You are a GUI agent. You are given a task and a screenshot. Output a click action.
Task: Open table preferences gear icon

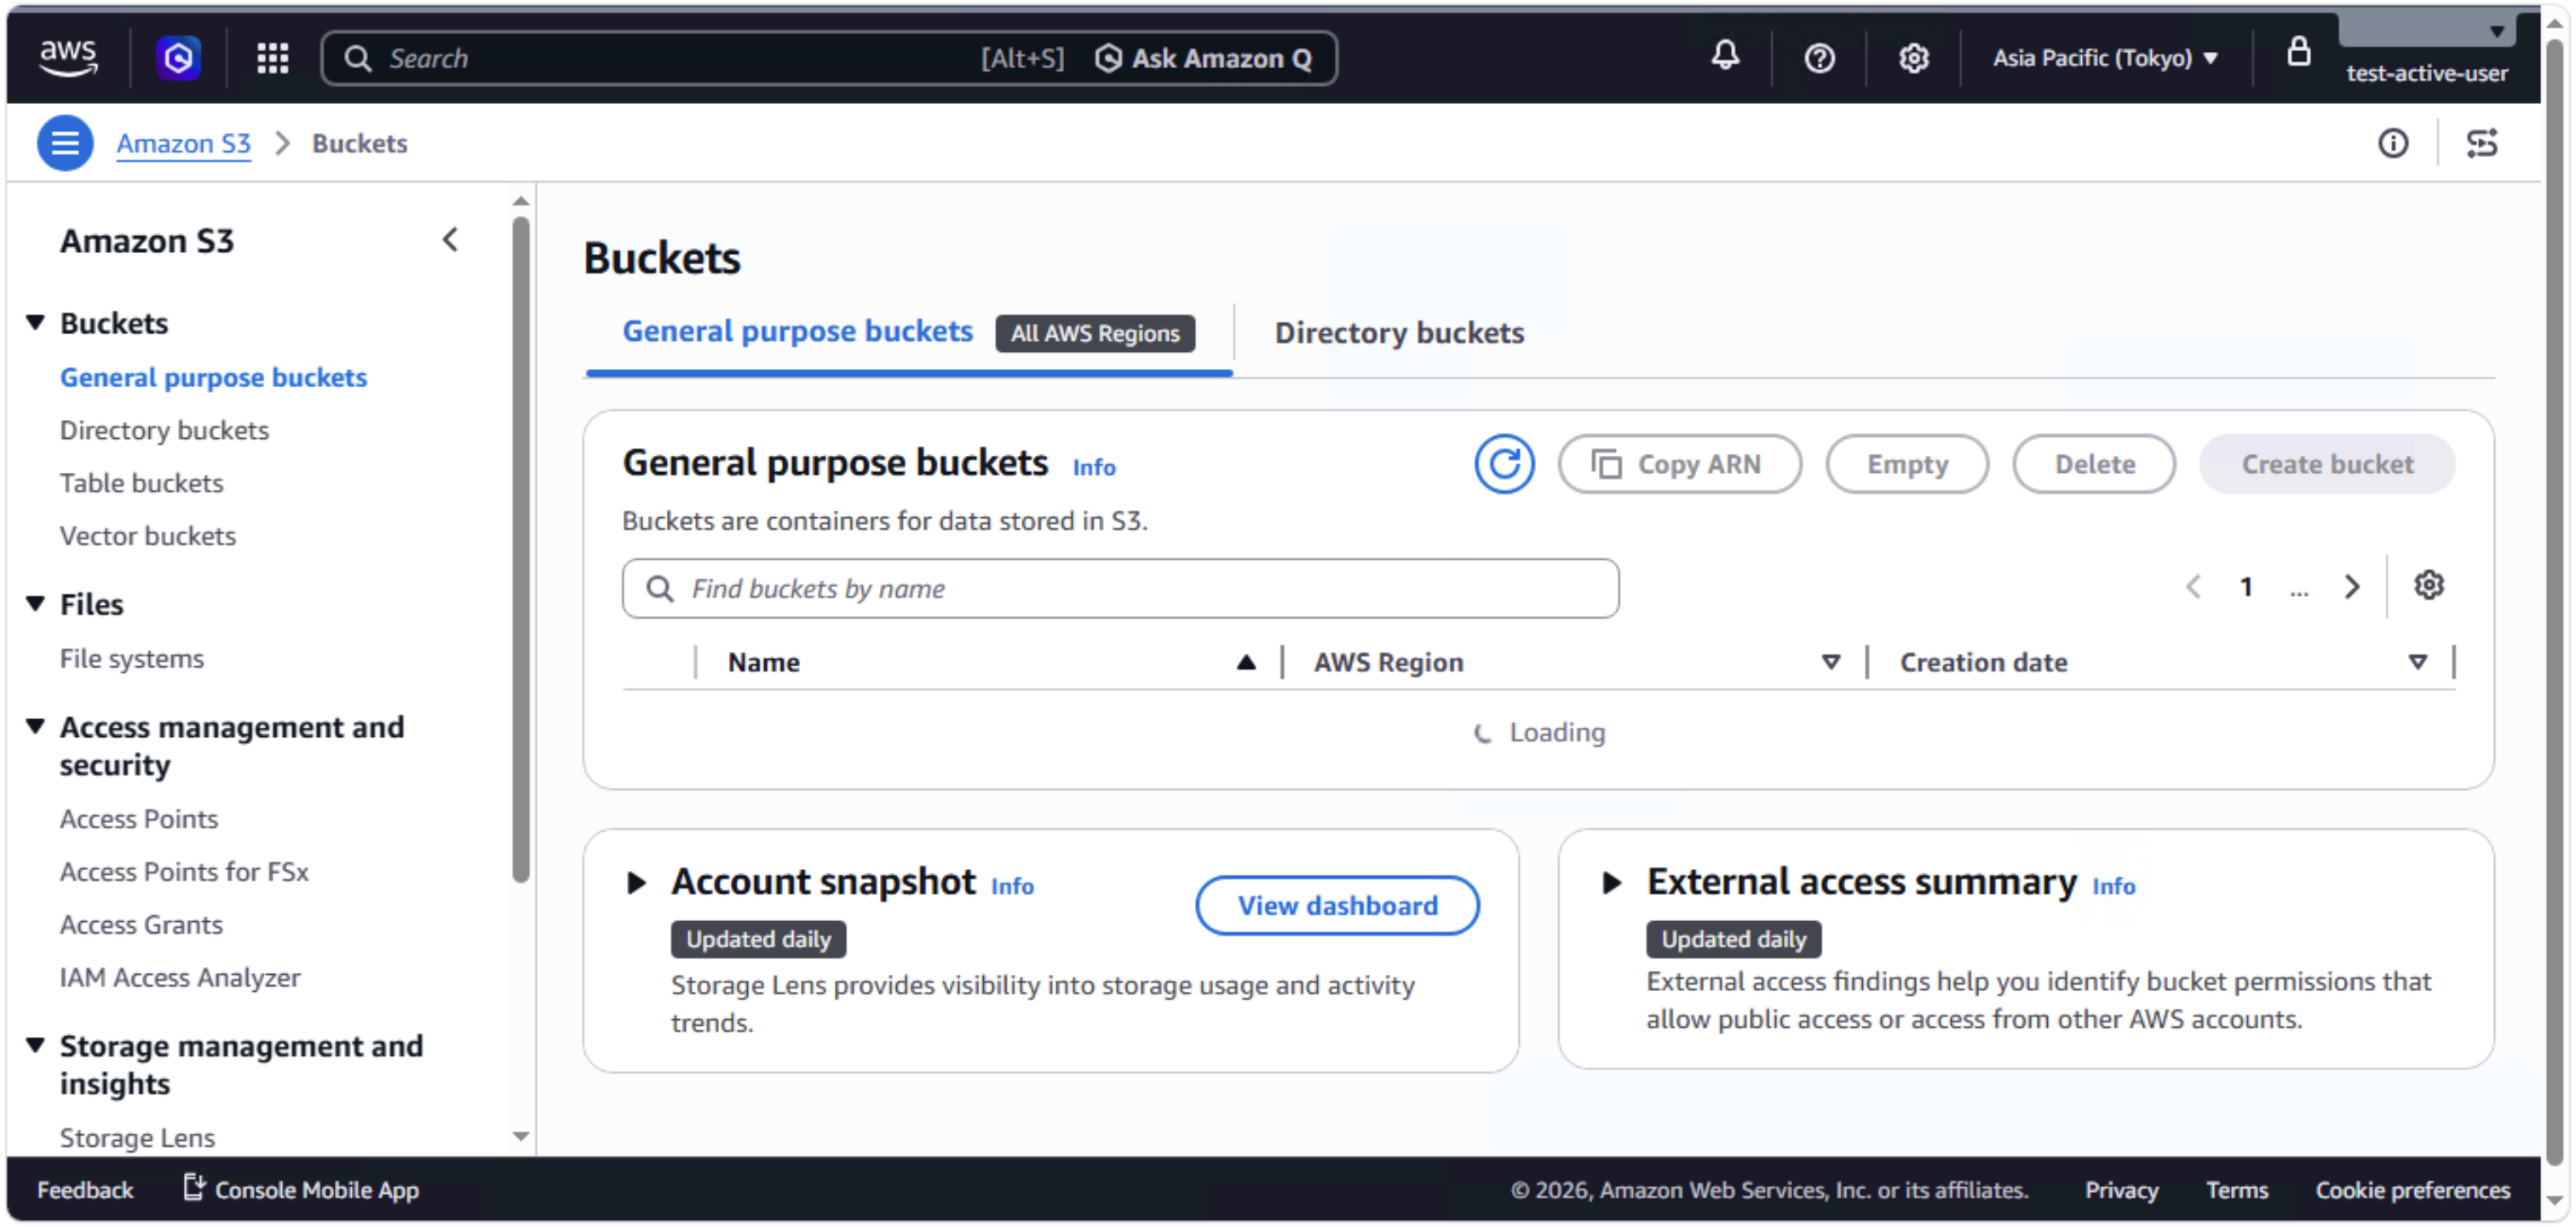pyautogui.click(x=2427, y=586)
